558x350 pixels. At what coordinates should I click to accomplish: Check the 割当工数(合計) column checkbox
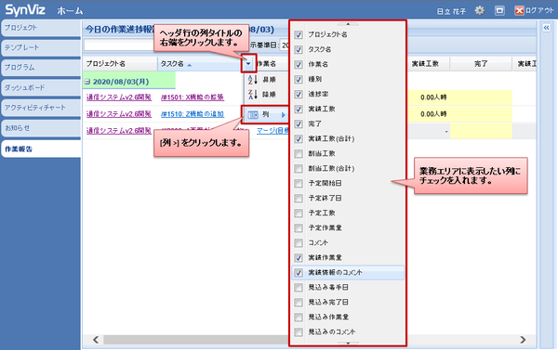299,169
